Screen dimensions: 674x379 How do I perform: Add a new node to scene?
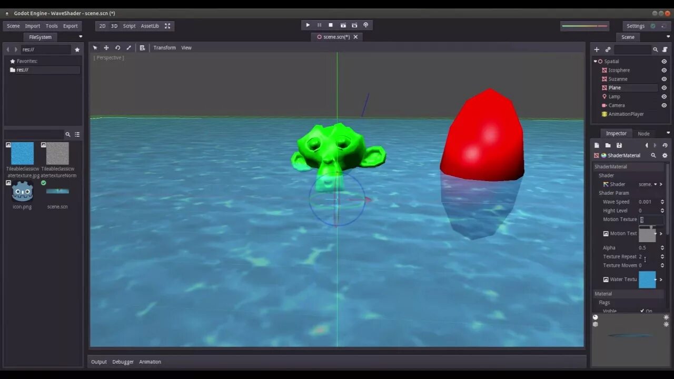tap(597, 49)
